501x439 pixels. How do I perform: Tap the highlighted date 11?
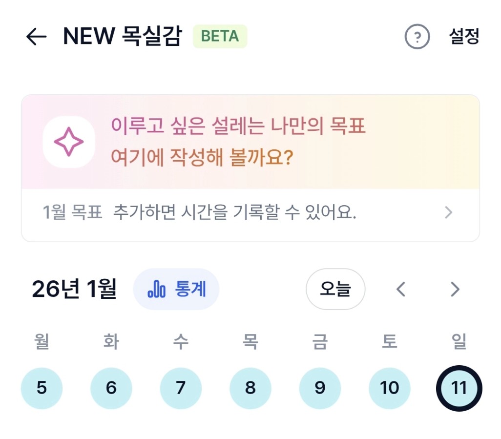[459, 388]
